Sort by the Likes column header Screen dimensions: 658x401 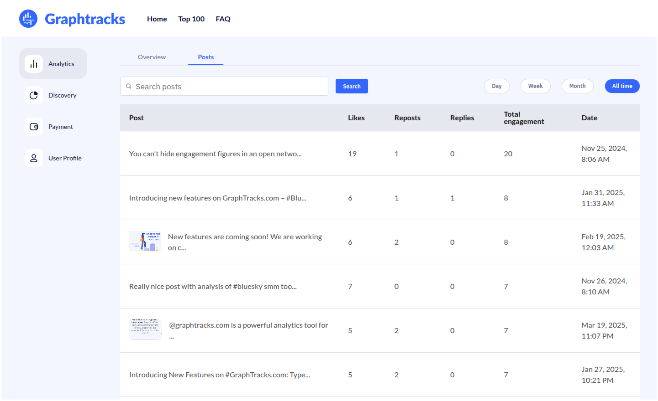[356, 118]
